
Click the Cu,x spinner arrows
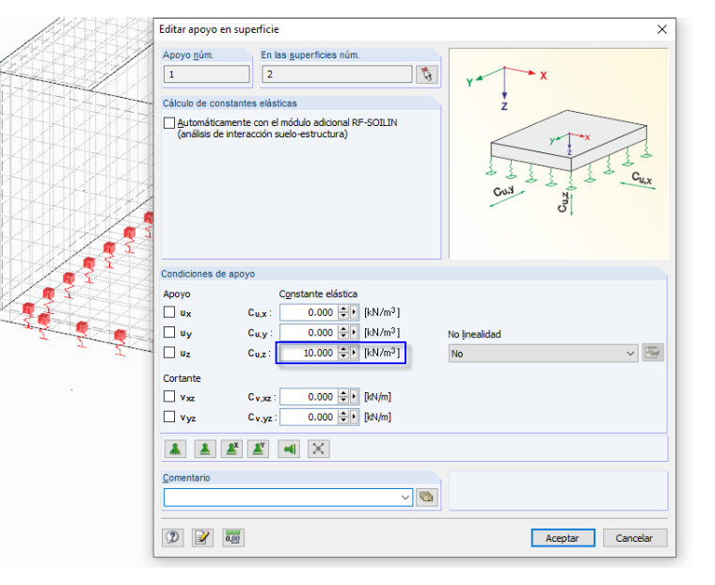coord(343,312)
